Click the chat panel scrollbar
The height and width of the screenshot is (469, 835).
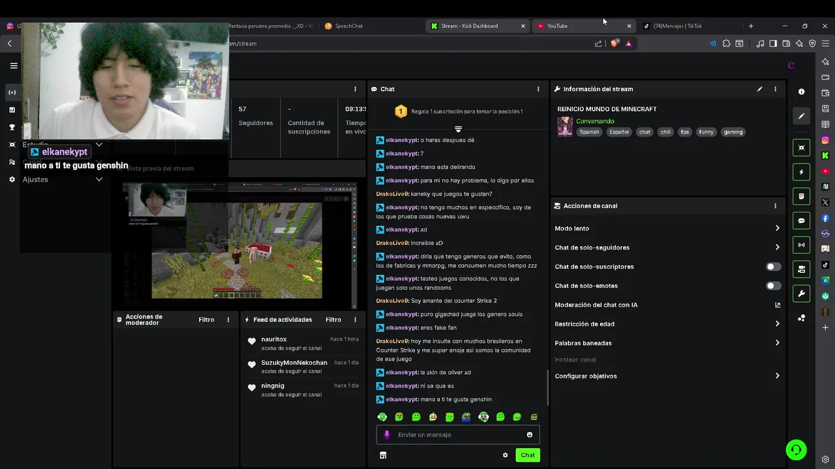pyautogui.click(x=547, y=388)
